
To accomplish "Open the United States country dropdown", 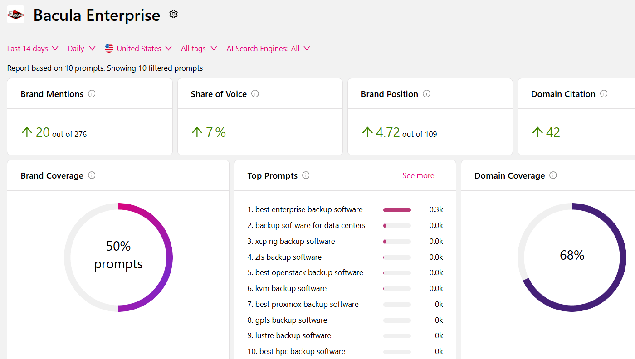I will 138,49.
